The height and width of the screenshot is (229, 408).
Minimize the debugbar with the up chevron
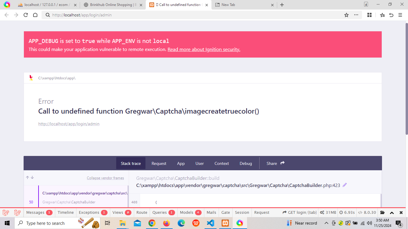tap(392, 213)
